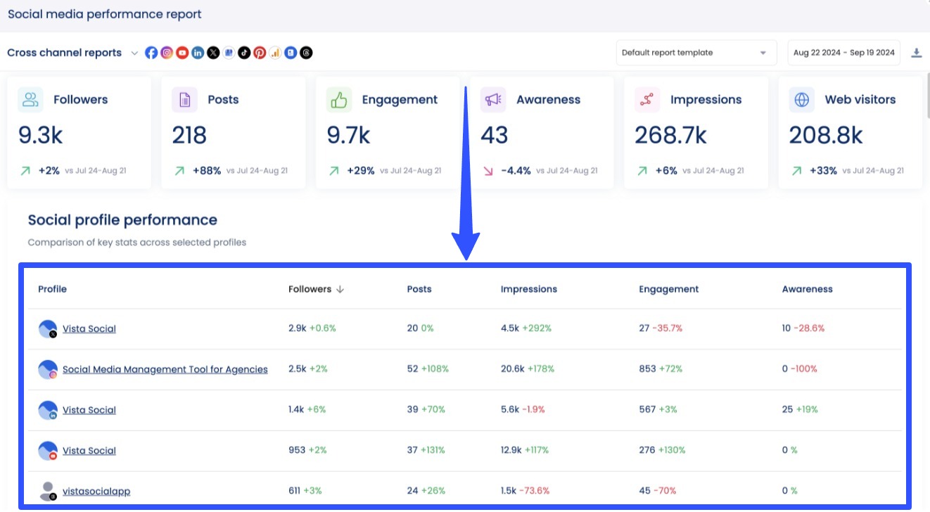
Task: Select the Threads channel icon
Action: (306, 52)
